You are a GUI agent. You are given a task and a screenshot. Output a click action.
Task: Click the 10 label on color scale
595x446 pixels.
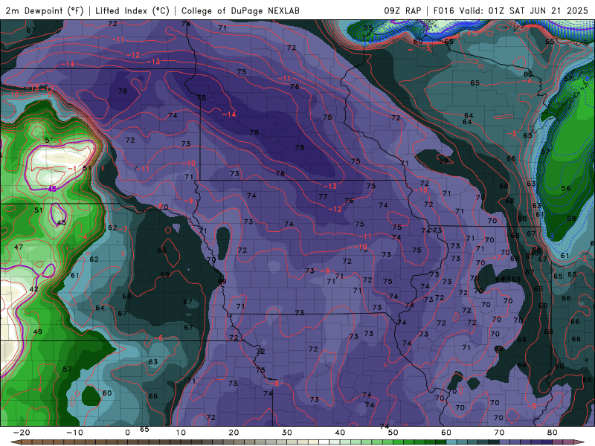[x=181, y=433]
